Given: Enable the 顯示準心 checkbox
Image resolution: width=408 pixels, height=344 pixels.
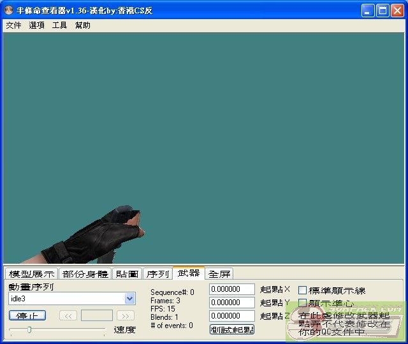Looking at the screenshot, I should (302, 303).
